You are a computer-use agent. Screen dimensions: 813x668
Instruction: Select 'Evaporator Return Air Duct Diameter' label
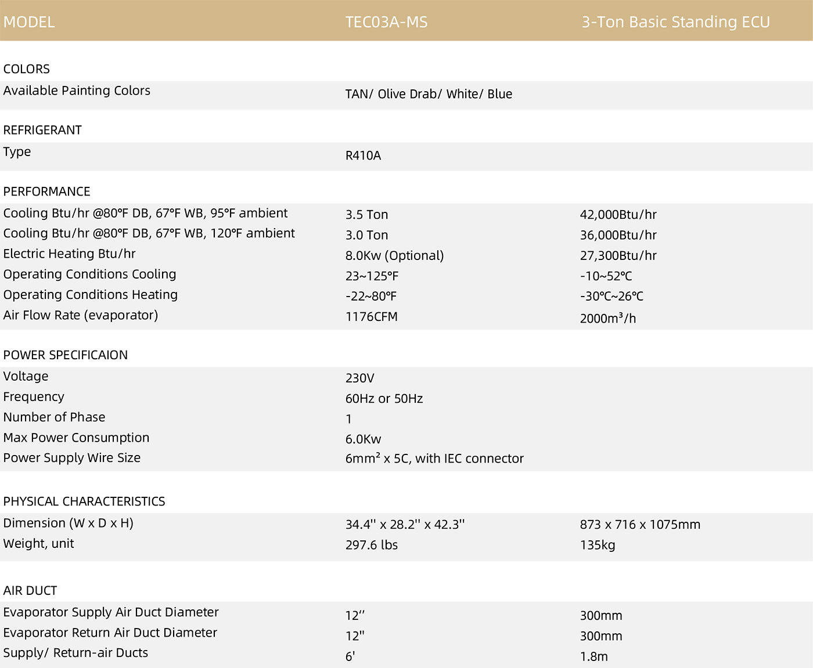pos(110,633)
